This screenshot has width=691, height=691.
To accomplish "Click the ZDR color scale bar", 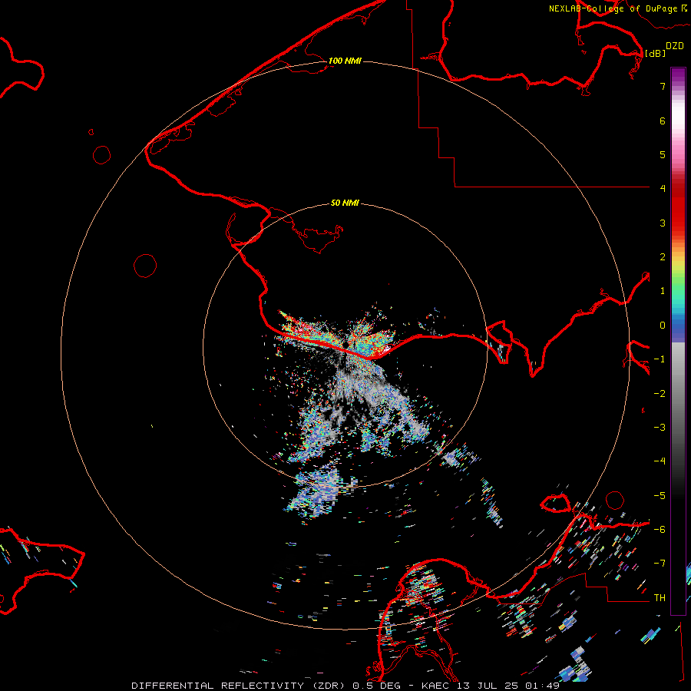I will (678, 341).
